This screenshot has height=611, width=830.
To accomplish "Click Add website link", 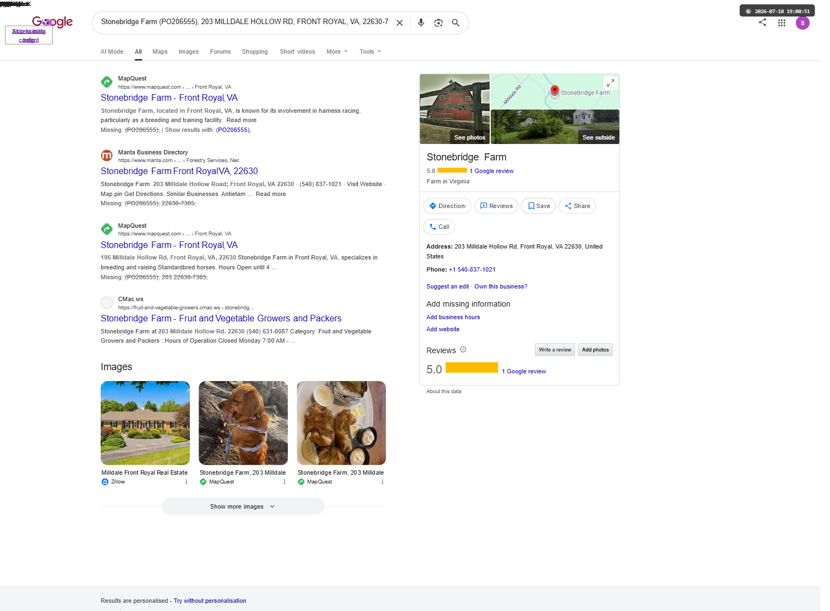I will [443, 330].
